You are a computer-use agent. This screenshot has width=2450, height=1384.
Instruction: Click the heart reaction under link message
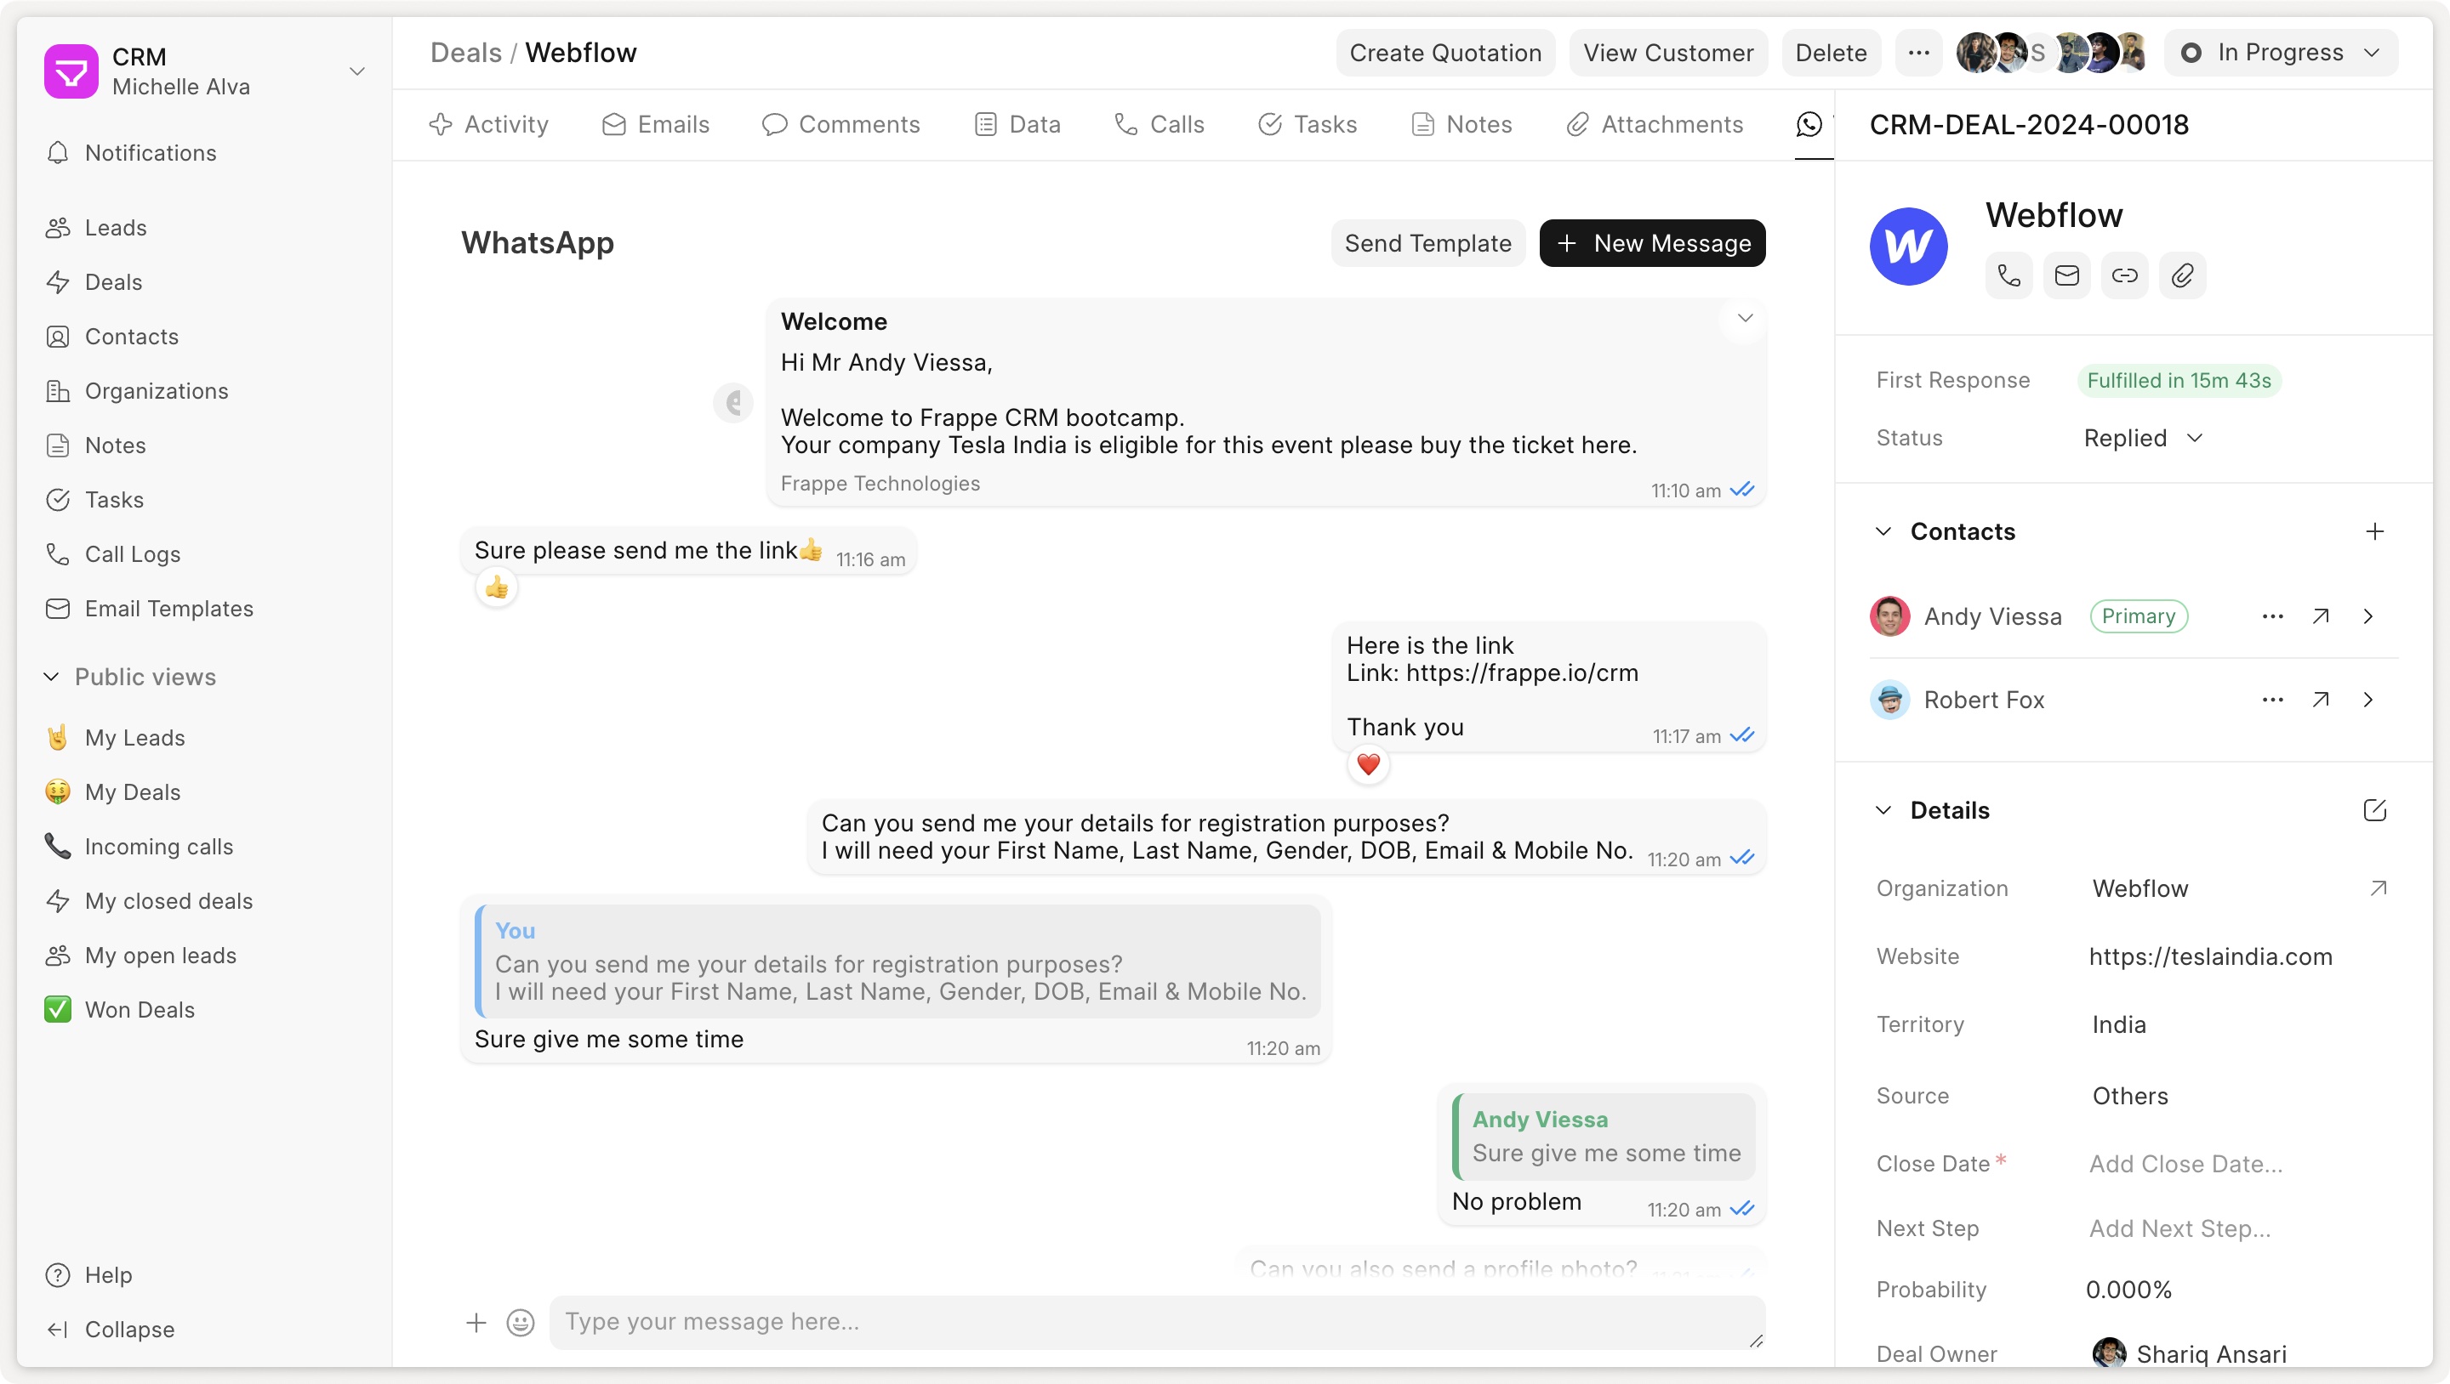[x=1369, y=764]
